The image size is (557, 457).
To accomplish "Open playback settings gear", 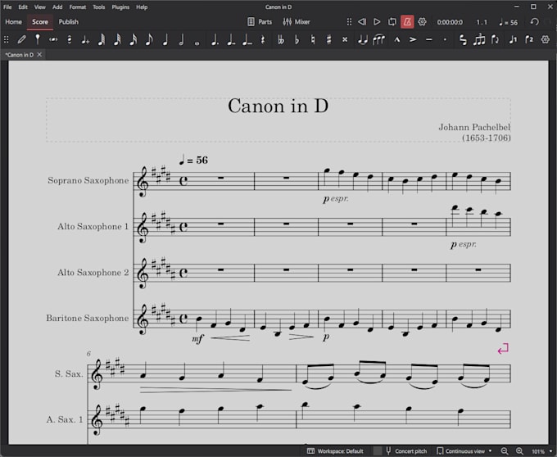I will point(422,22).
